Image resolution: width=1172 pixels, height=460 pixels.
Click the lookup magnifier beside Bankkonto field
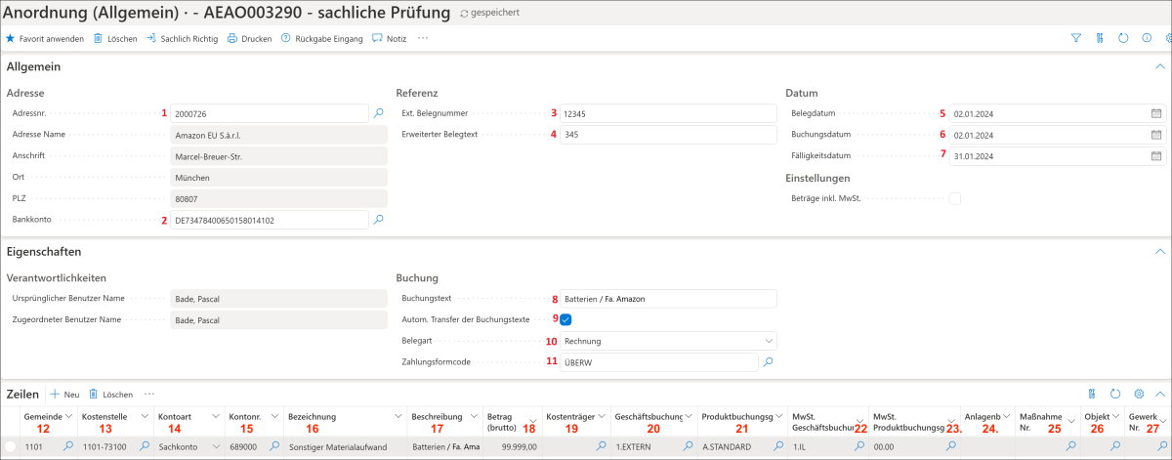coord(379,220)
